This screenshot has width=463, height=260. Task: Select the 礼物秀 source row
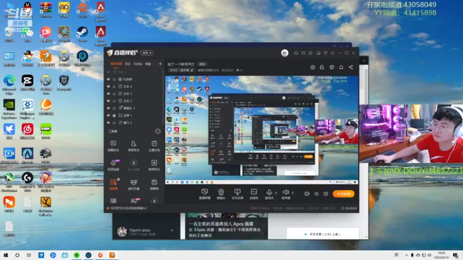tap(134, 79)
